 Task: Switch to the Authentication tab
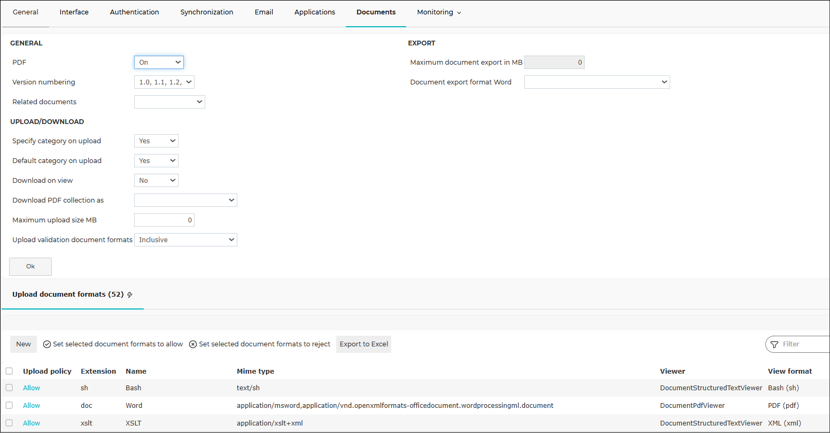pyautogui.click(x=135, y=12)
